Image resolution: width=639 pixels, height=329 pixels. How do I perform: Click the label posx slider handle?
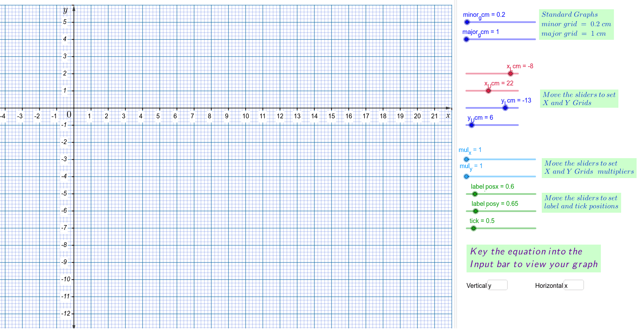[x=475, y=194]
